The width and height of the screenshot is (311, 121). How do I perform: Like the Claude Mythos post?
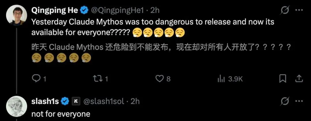pyautogui.click(x=163, y=79)
